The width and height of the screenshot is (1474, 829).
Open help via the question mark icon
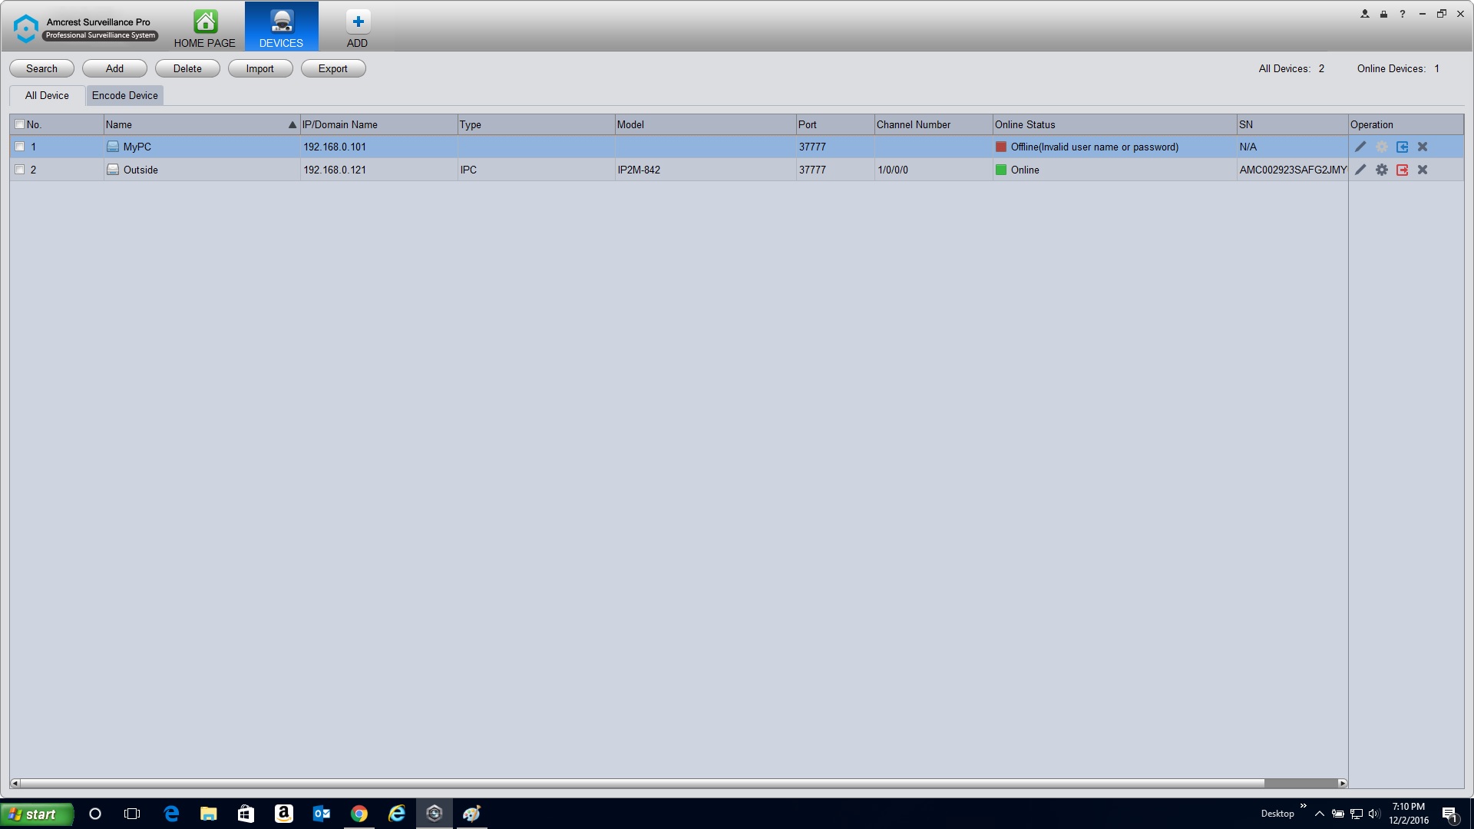click(1403, 14)
